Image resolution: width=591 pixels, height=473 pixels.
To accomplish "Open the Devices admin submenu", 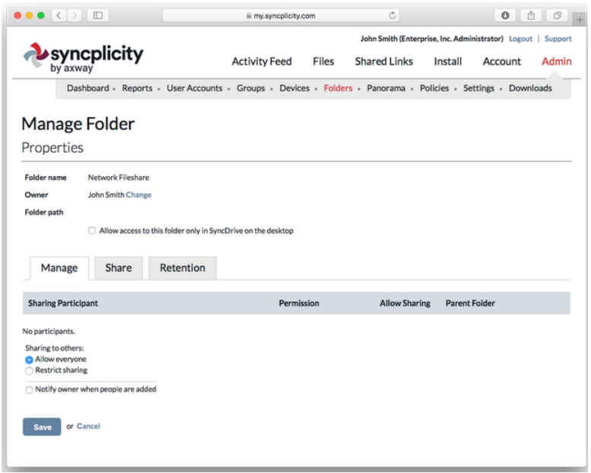I will click(294, 88).
